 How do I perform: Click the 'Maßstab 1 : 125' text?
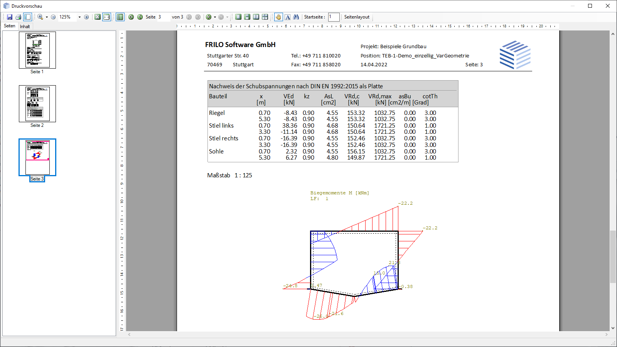[229, 175]
